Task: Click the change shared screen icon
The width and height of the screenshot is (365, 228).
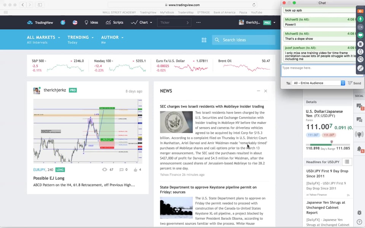Action: pyautogui.click(x=360, y=60)
